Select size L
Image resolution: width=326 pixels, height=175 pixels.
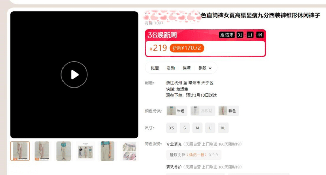click(x=210, y=128)
